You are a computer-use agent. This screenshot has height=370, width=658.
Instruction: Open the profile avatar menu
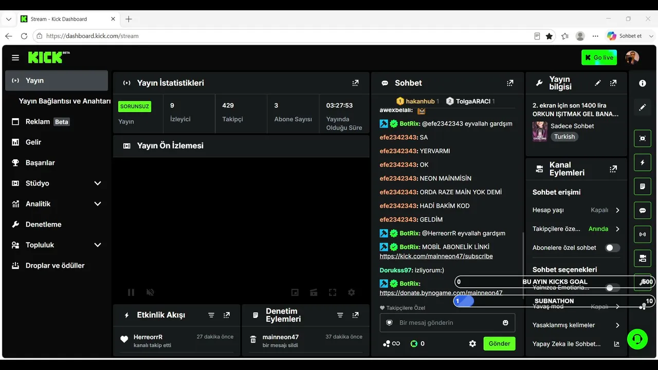[x=632, y=58]
